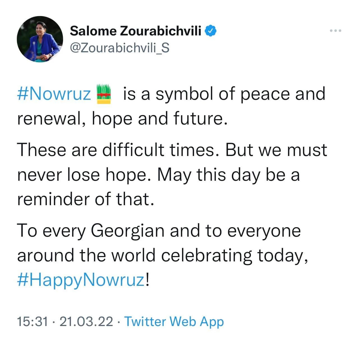Click the Nowruz sprout emoji
360x337 pixels.
104,94
